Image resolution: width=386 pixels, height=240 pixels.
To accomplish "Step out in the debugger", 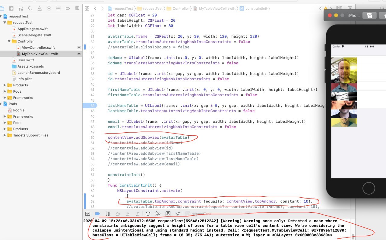I will (x=138, y=214).
